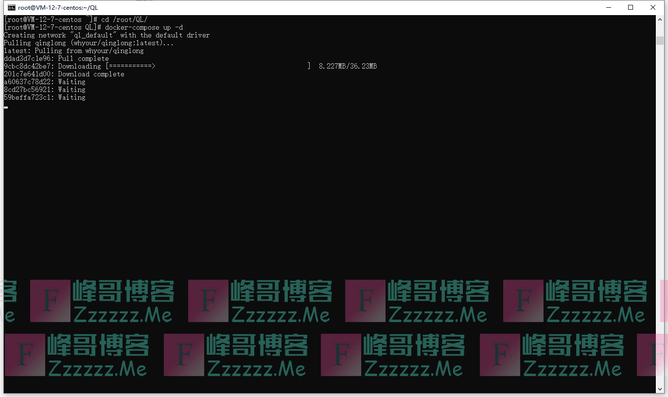668x397 pixels.
Task: Click the 9cbc8dc42be7 download progress bar
Action: [x=208, y=66]
